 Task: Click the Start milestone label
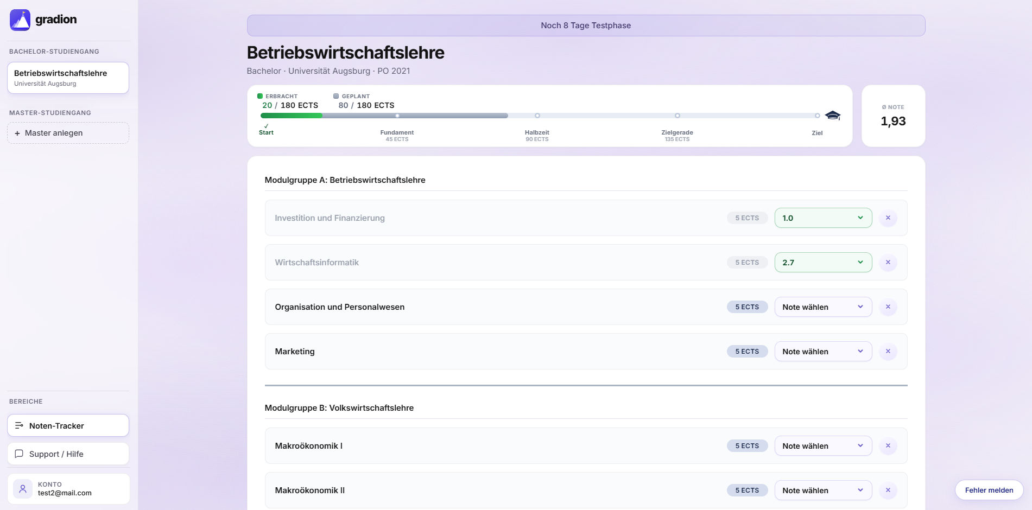coord(266,132)
